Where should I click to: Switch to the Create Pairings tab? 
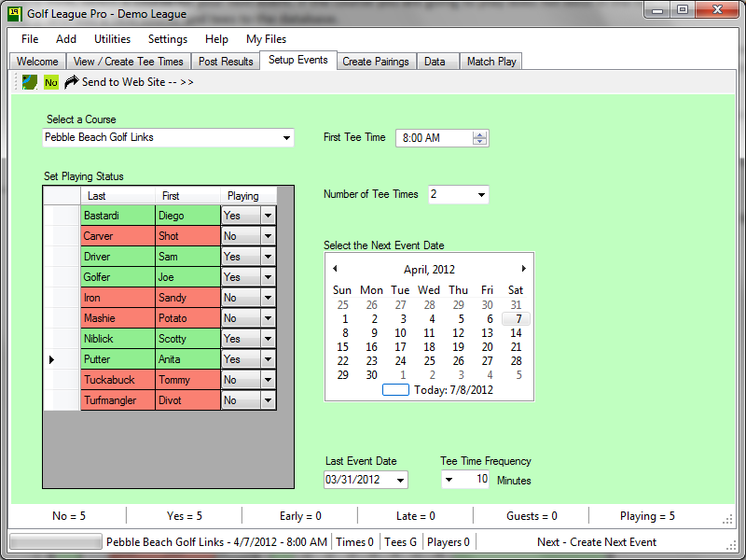click(376, 62)
